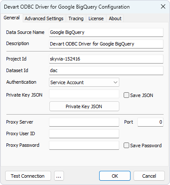Click the Proxy Server label
Screen dimensions: 170x185
20,122
